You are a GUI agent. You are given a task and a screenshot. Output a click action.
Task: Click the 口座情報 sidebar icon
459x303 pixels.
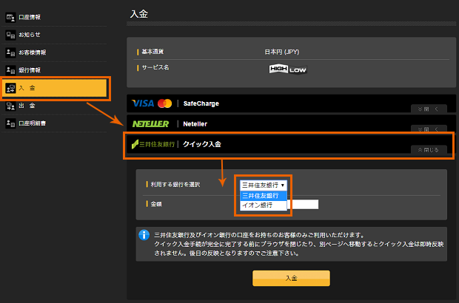(10, 18)
